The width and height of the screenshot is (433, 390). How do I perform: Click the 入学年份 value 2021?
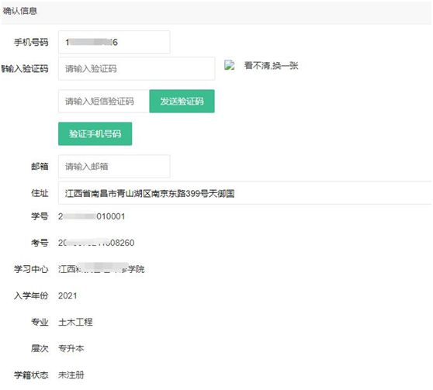68,296
